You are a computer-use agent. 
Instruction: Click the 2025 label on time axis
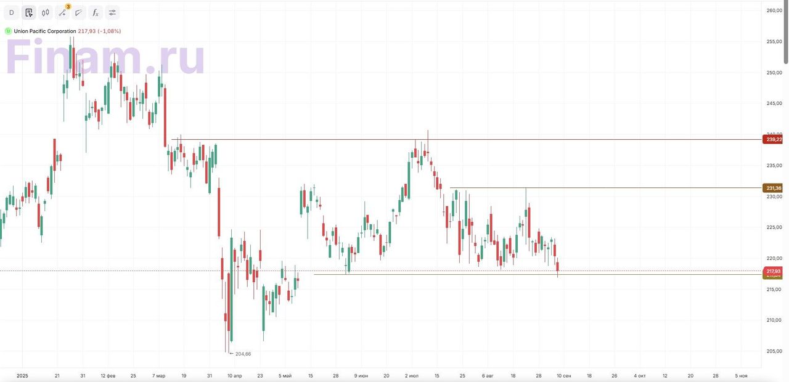click(22, 375)
